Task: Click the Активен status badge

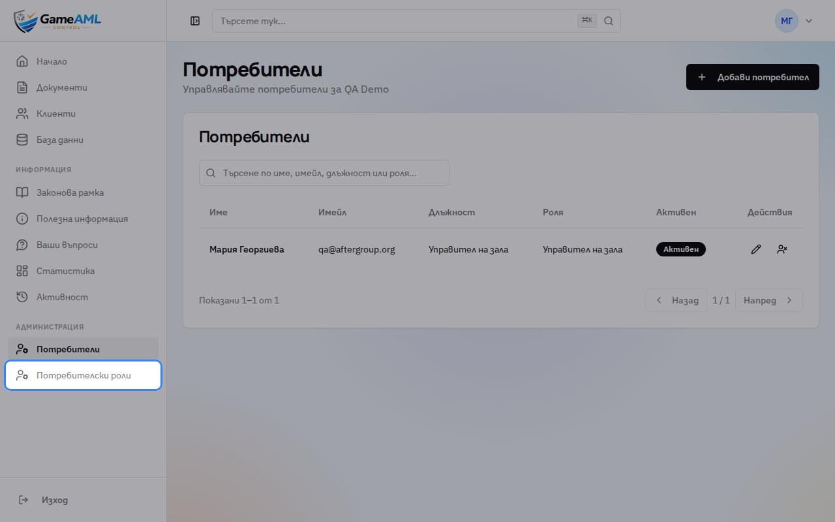Action: [x=681, y=249]
